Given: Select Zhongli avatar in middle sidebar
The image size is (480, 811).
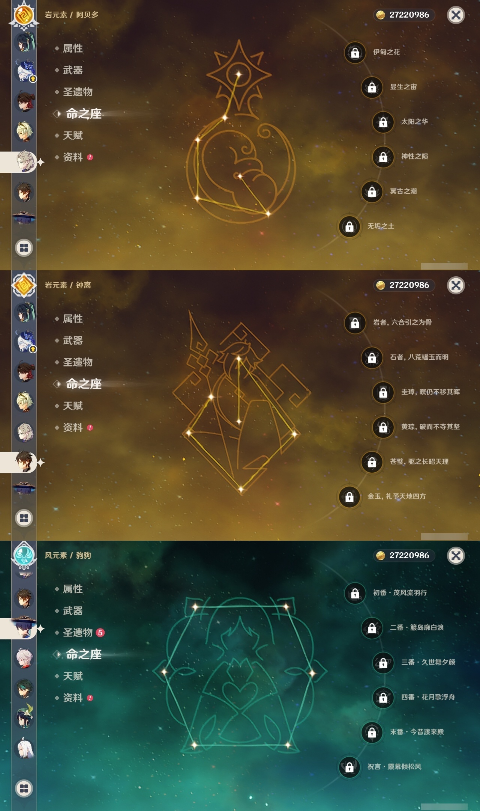Looking at the screenshot, I should 25,462.
